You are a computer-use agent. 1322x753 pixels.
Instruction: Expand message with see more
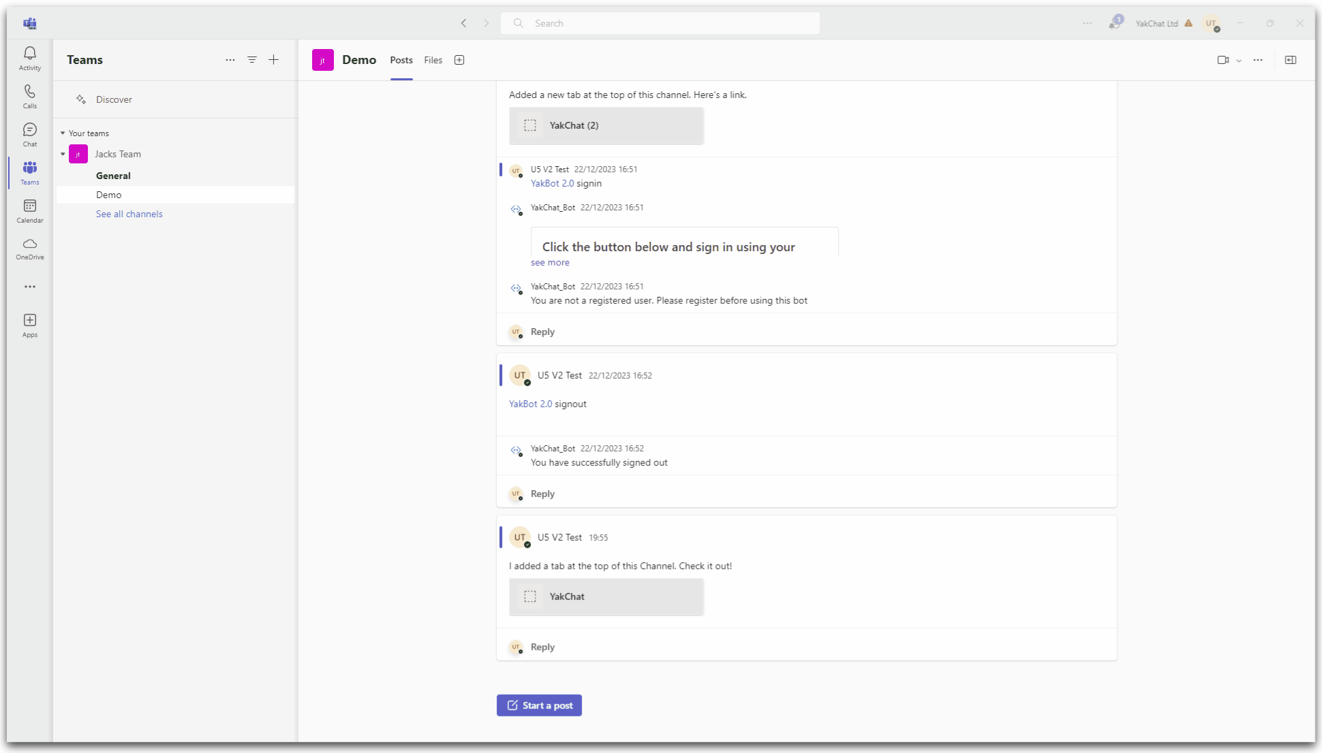(550, 263)
